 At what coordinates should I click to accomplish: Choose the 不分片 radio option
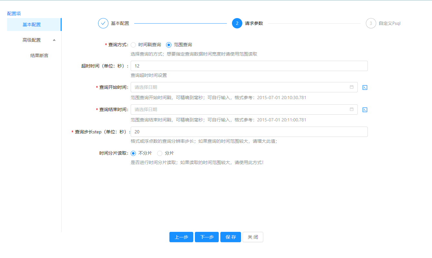pos(133,153)
